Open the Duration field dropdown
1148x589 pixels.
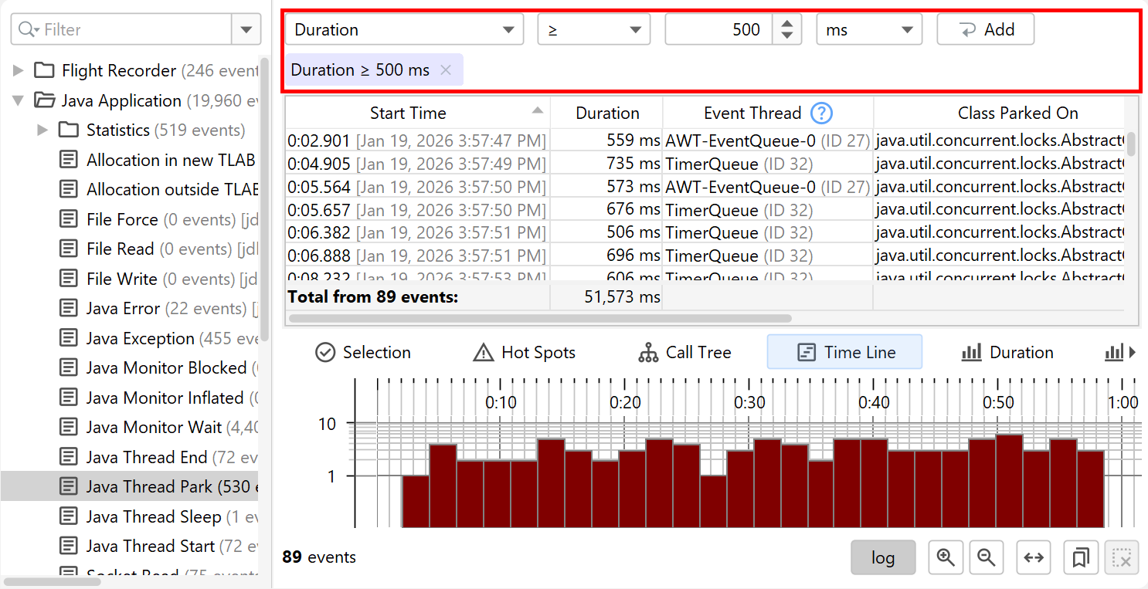click(x=404, y=30)
